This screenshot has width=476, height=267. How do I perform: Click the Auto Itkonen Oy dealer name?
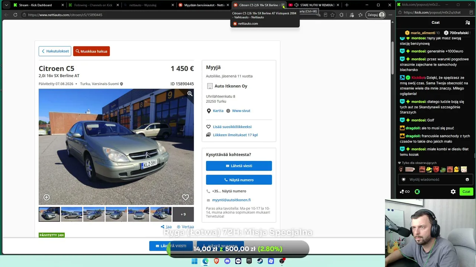(231, 86)
